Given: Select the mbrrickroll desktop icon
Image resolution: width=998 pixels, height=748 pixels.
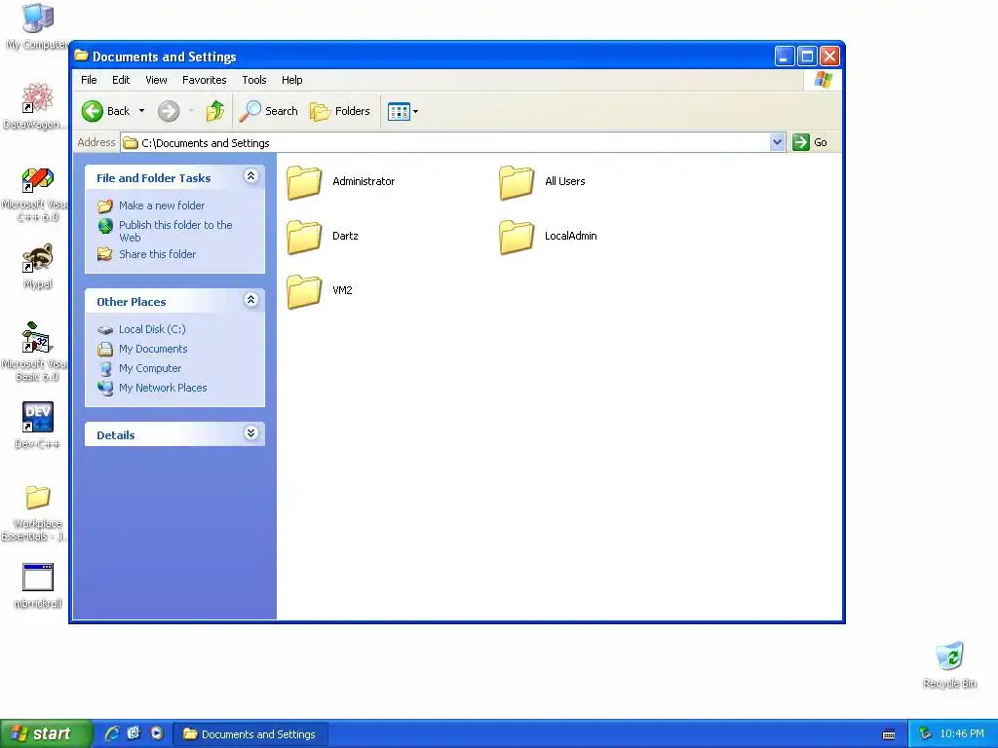Looking at the screenshot, I should (x=38, y=585).
